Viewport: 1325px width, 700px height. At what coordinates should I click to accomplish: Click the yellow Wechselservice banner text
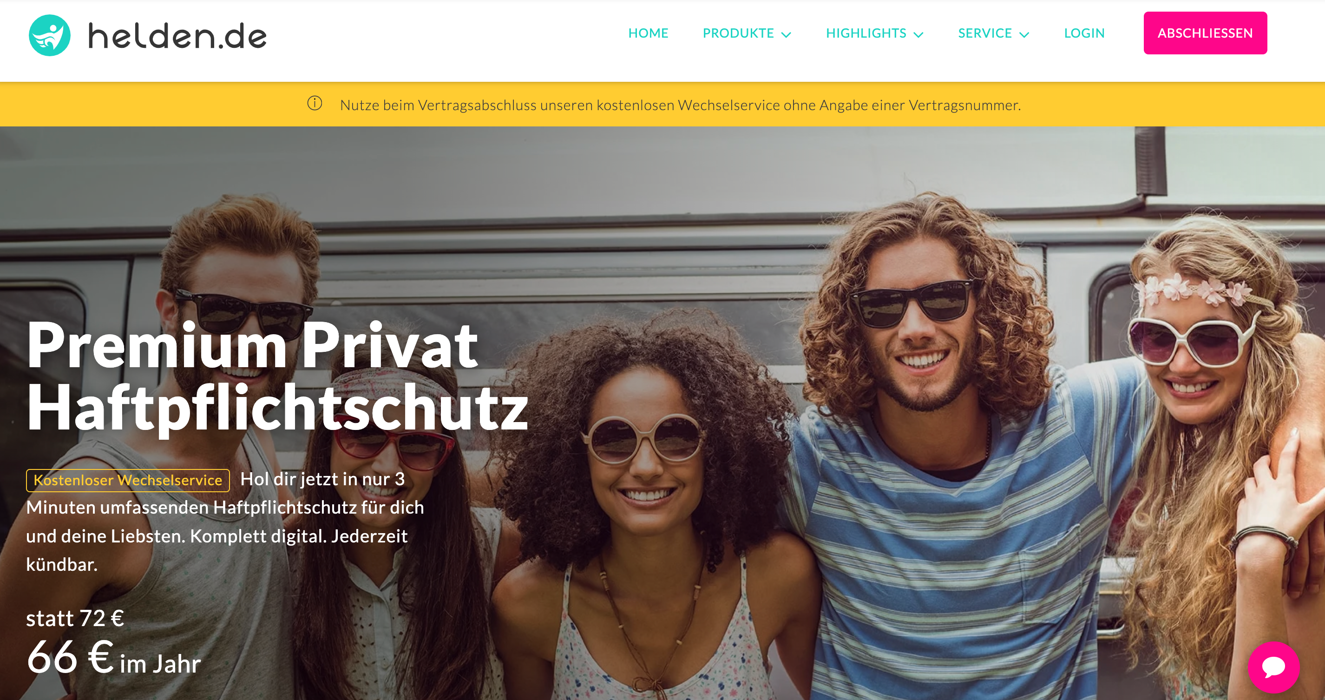[x=680, y=105]
